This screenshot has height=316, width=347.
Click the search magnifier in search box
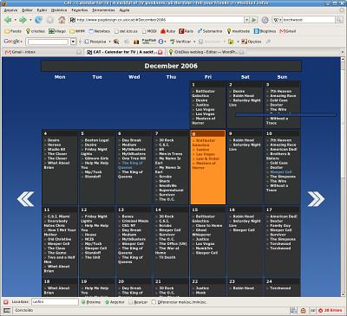pyautogui.click(x=339, y=20)
